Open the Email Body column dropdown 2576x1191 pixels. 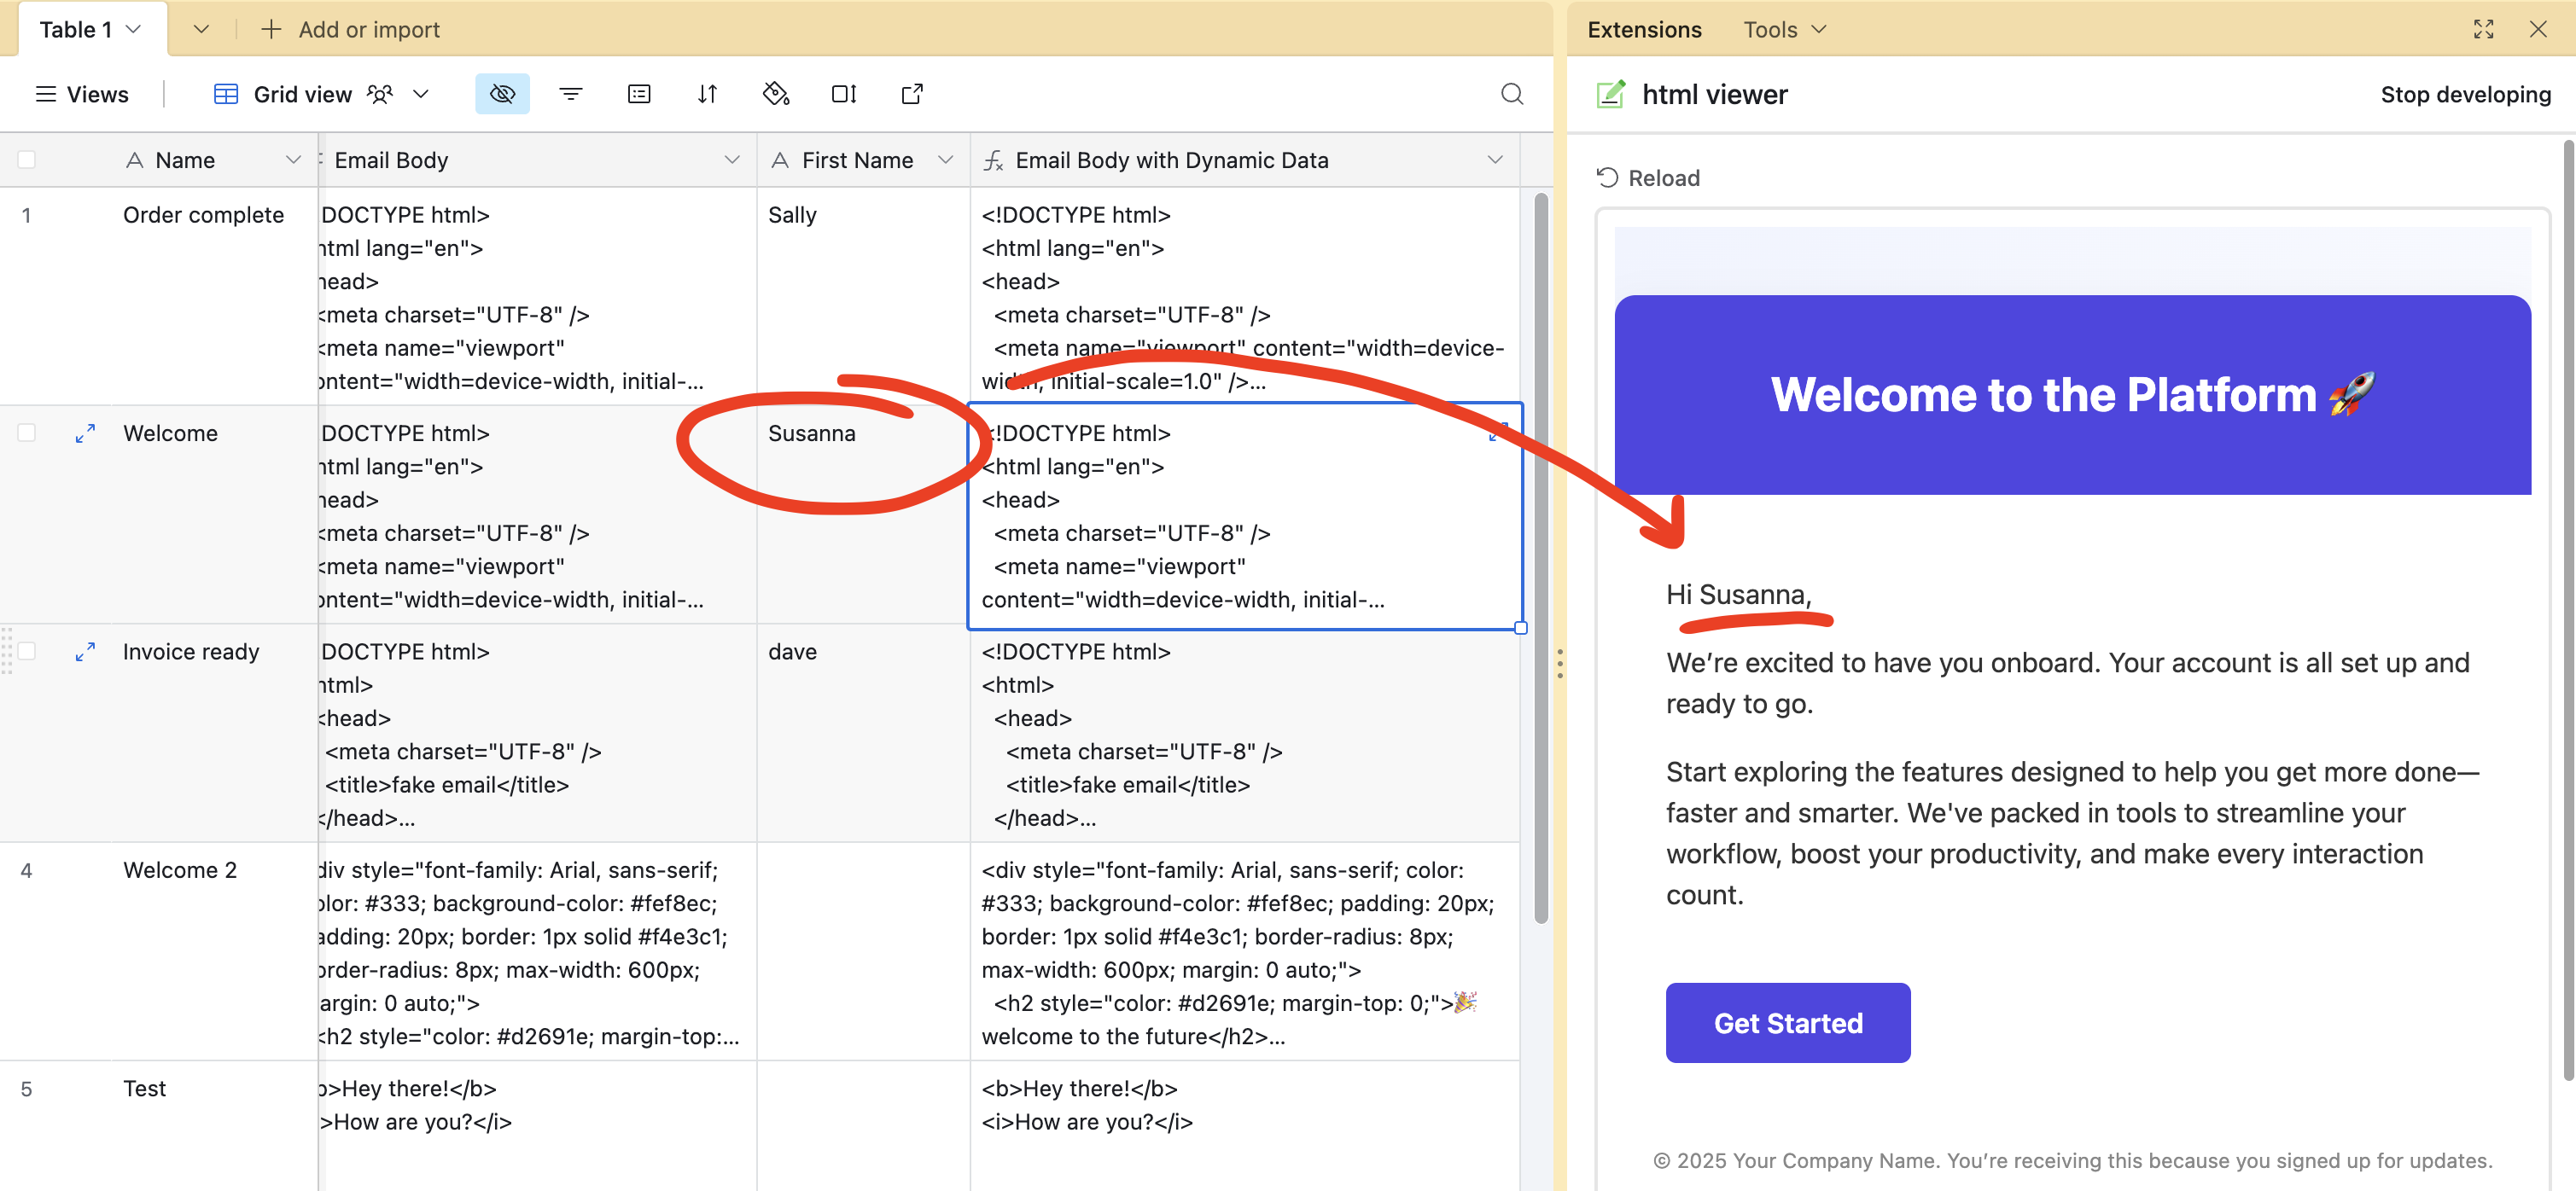pyautogui.click(x=732, y=160)
